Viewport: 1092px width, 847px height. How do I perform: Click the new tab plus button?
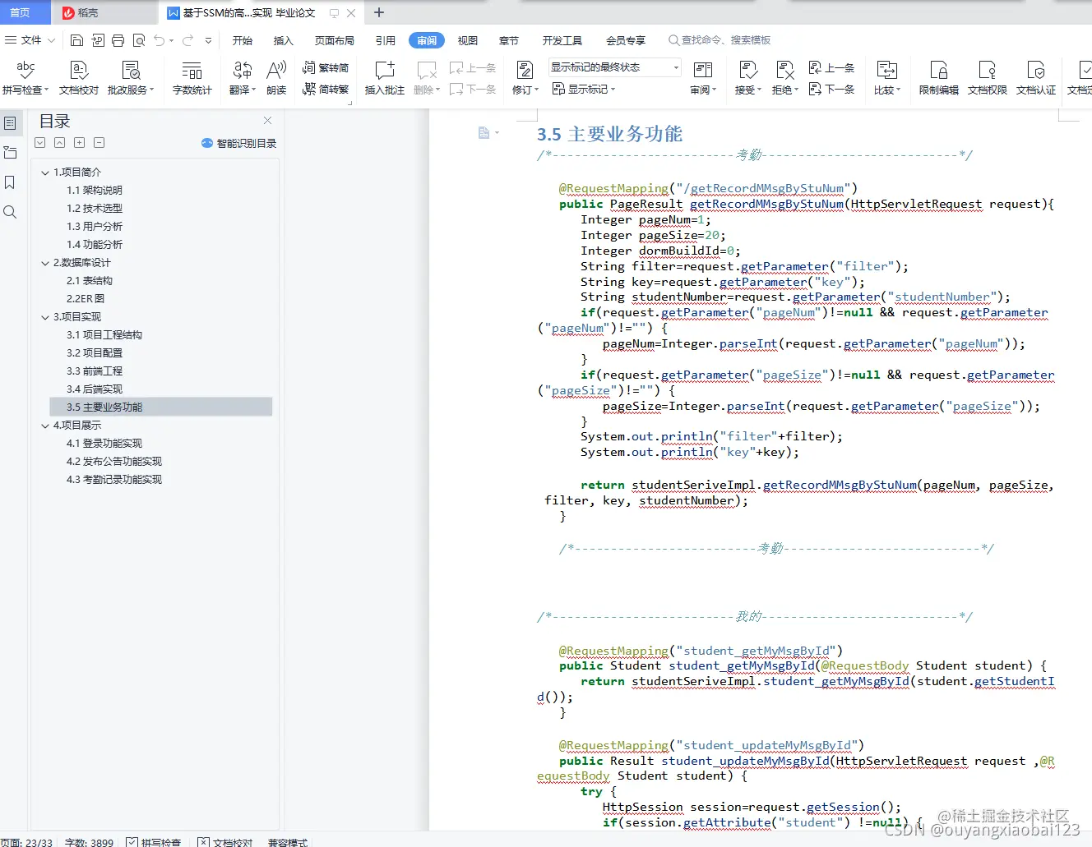click(x=379, y=12)
